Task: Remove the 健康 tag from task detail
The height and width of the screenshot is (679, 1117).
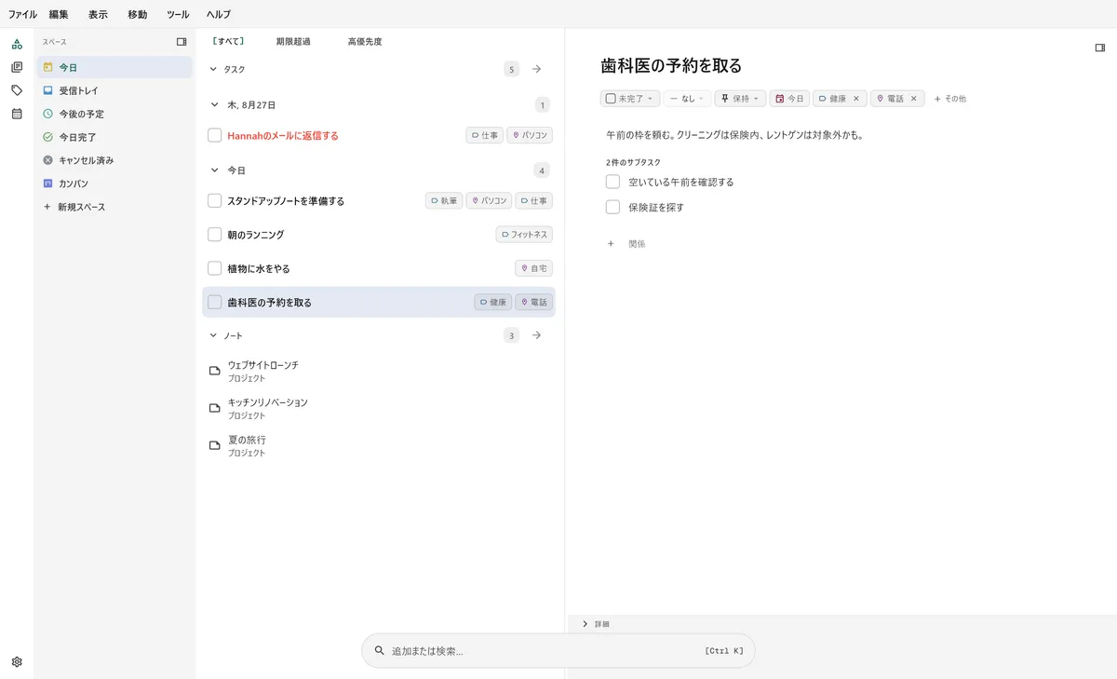Action: pos(856,99)
